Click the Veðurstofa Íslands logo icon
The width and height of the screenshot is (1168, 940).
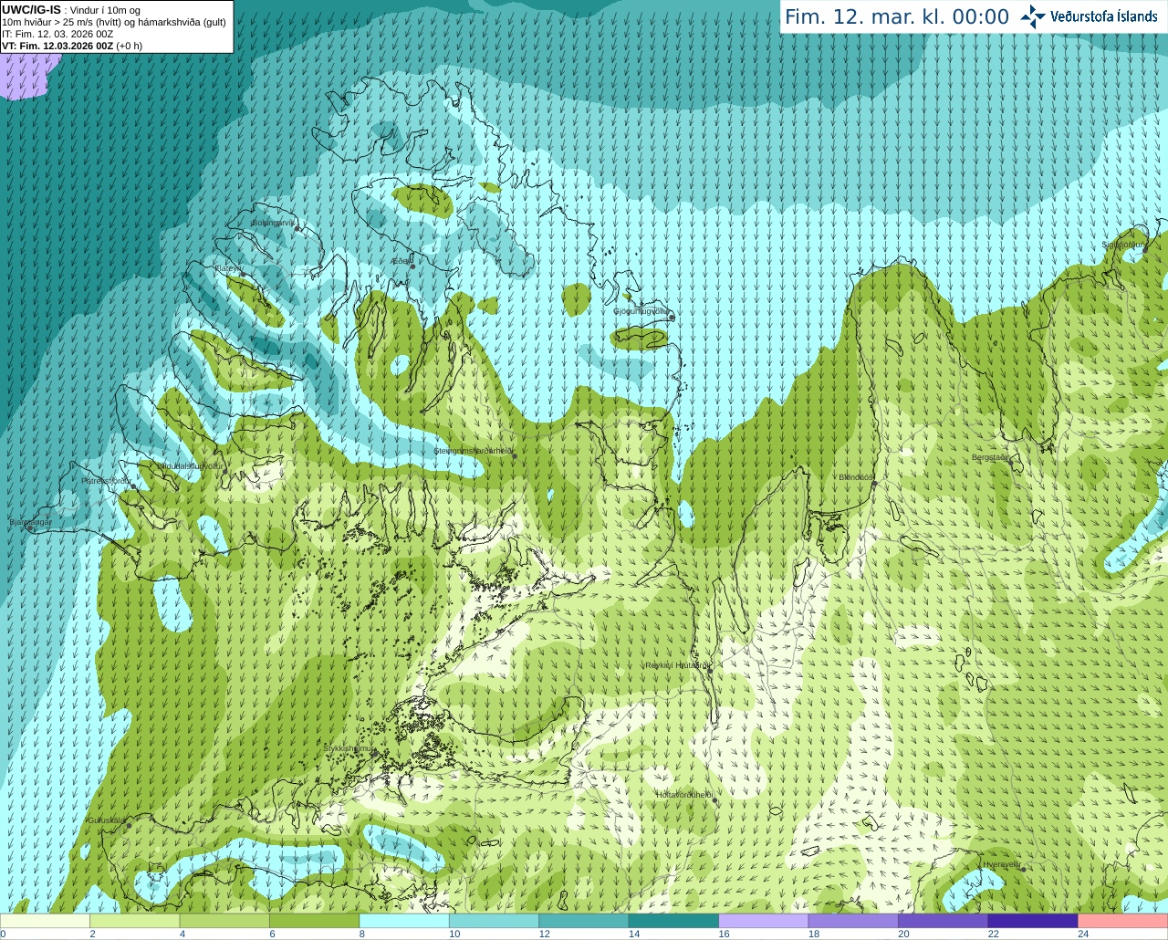coord(1033,16)
